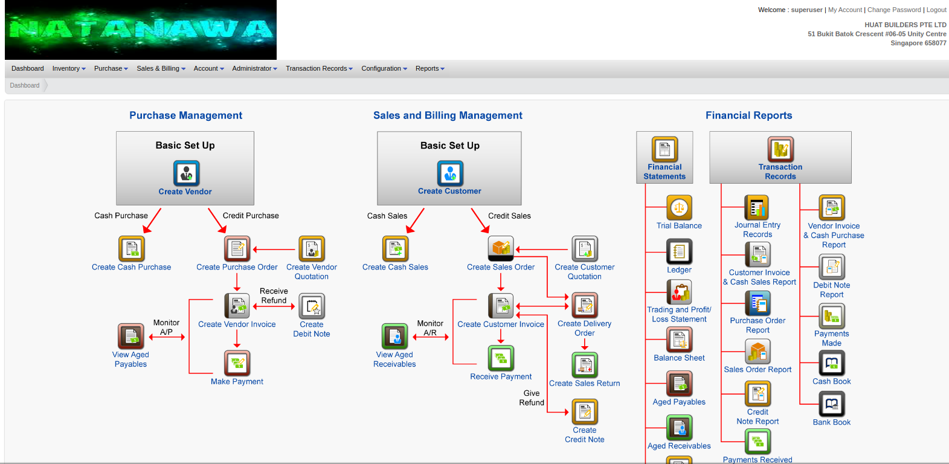This screenshot has width=949, height=464.
Task: Click the Create Vendor icon
Action: [186, 173]
